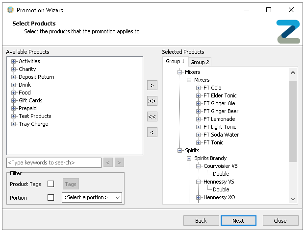This screenshot has height=233, width=305.
Task: Click the Back button
Action: (x=201, y=221)
